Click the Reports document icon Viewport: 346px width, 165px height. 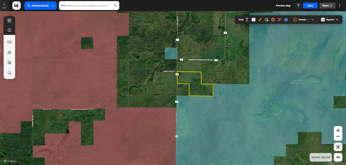(x=323, y=20)
